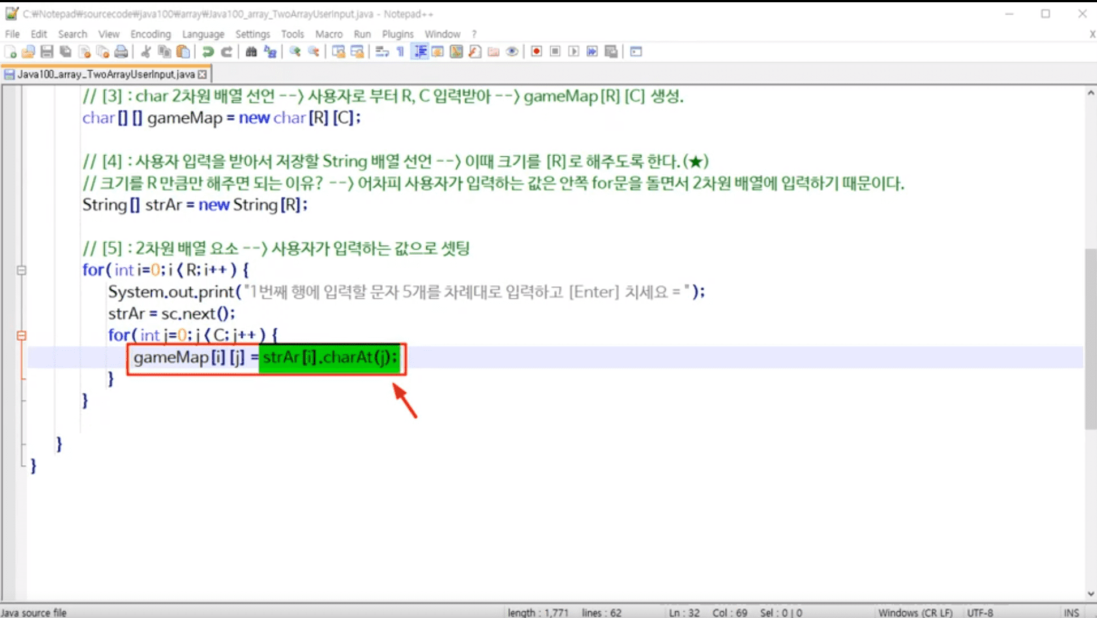Click the Undo toolbar icon
Viewport: 1097px width, 618px height.
(208, 51)
